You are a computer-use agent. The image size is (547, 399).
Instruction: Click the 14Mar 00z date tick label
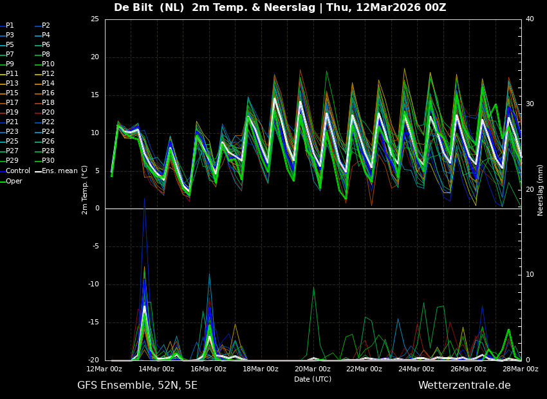click(x=156, y=369)
